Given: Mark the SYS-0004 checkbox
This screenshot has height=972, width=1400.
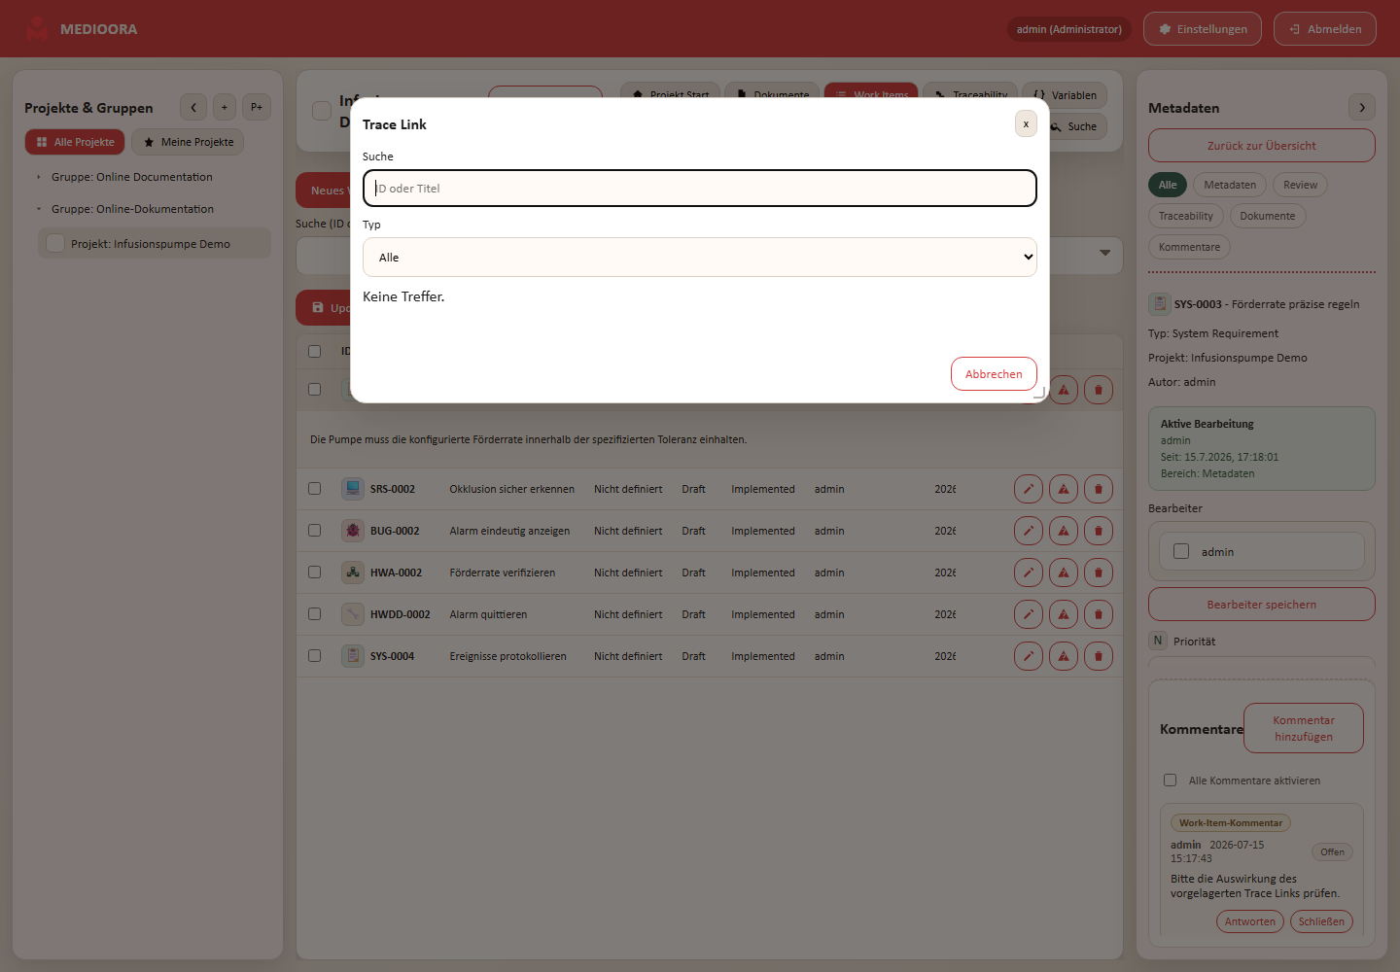Looking at the screenshot, I should point(314,656).
